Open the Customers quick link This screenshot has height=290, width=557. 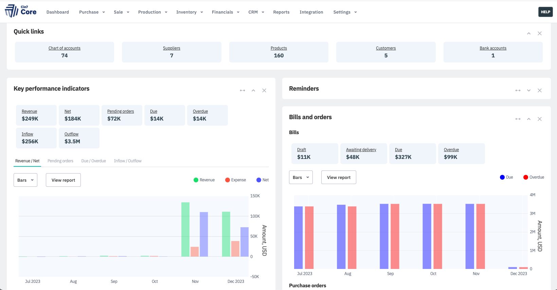[x=386, y=48]
